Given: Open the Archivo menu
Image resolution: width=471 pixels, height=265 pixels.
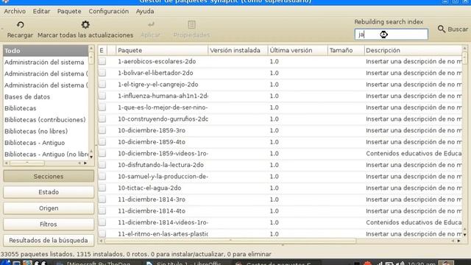Looking at the screenshot, I should (x=15, y=11).
